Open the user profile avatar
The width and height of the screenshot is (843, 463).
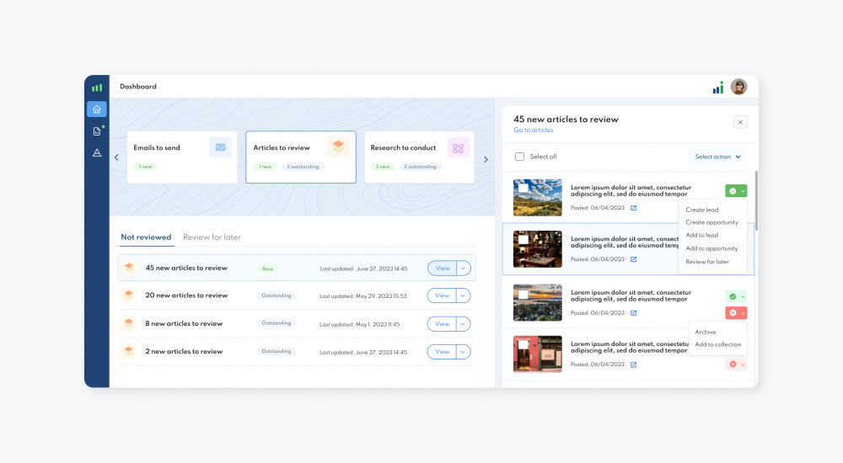point(738,87)
